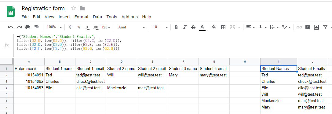Select the Paint format roller icon
The image size is (332, 114).
point(36,27)
